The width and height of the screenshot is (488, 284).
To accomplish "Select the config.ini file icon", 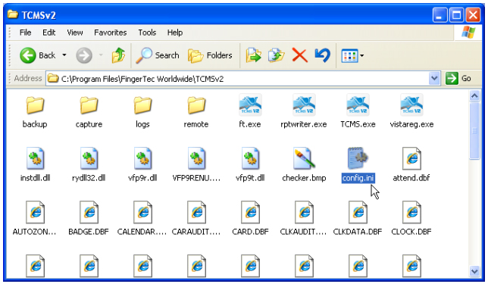I will point(358,158).
